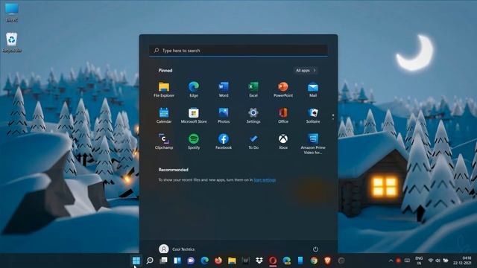
Task: Launch Microsoft Store
Action: [194, 115]
